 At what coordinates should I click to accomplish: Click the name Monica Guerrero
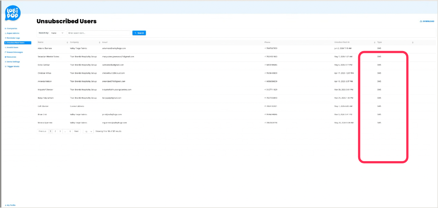[45, 123]
